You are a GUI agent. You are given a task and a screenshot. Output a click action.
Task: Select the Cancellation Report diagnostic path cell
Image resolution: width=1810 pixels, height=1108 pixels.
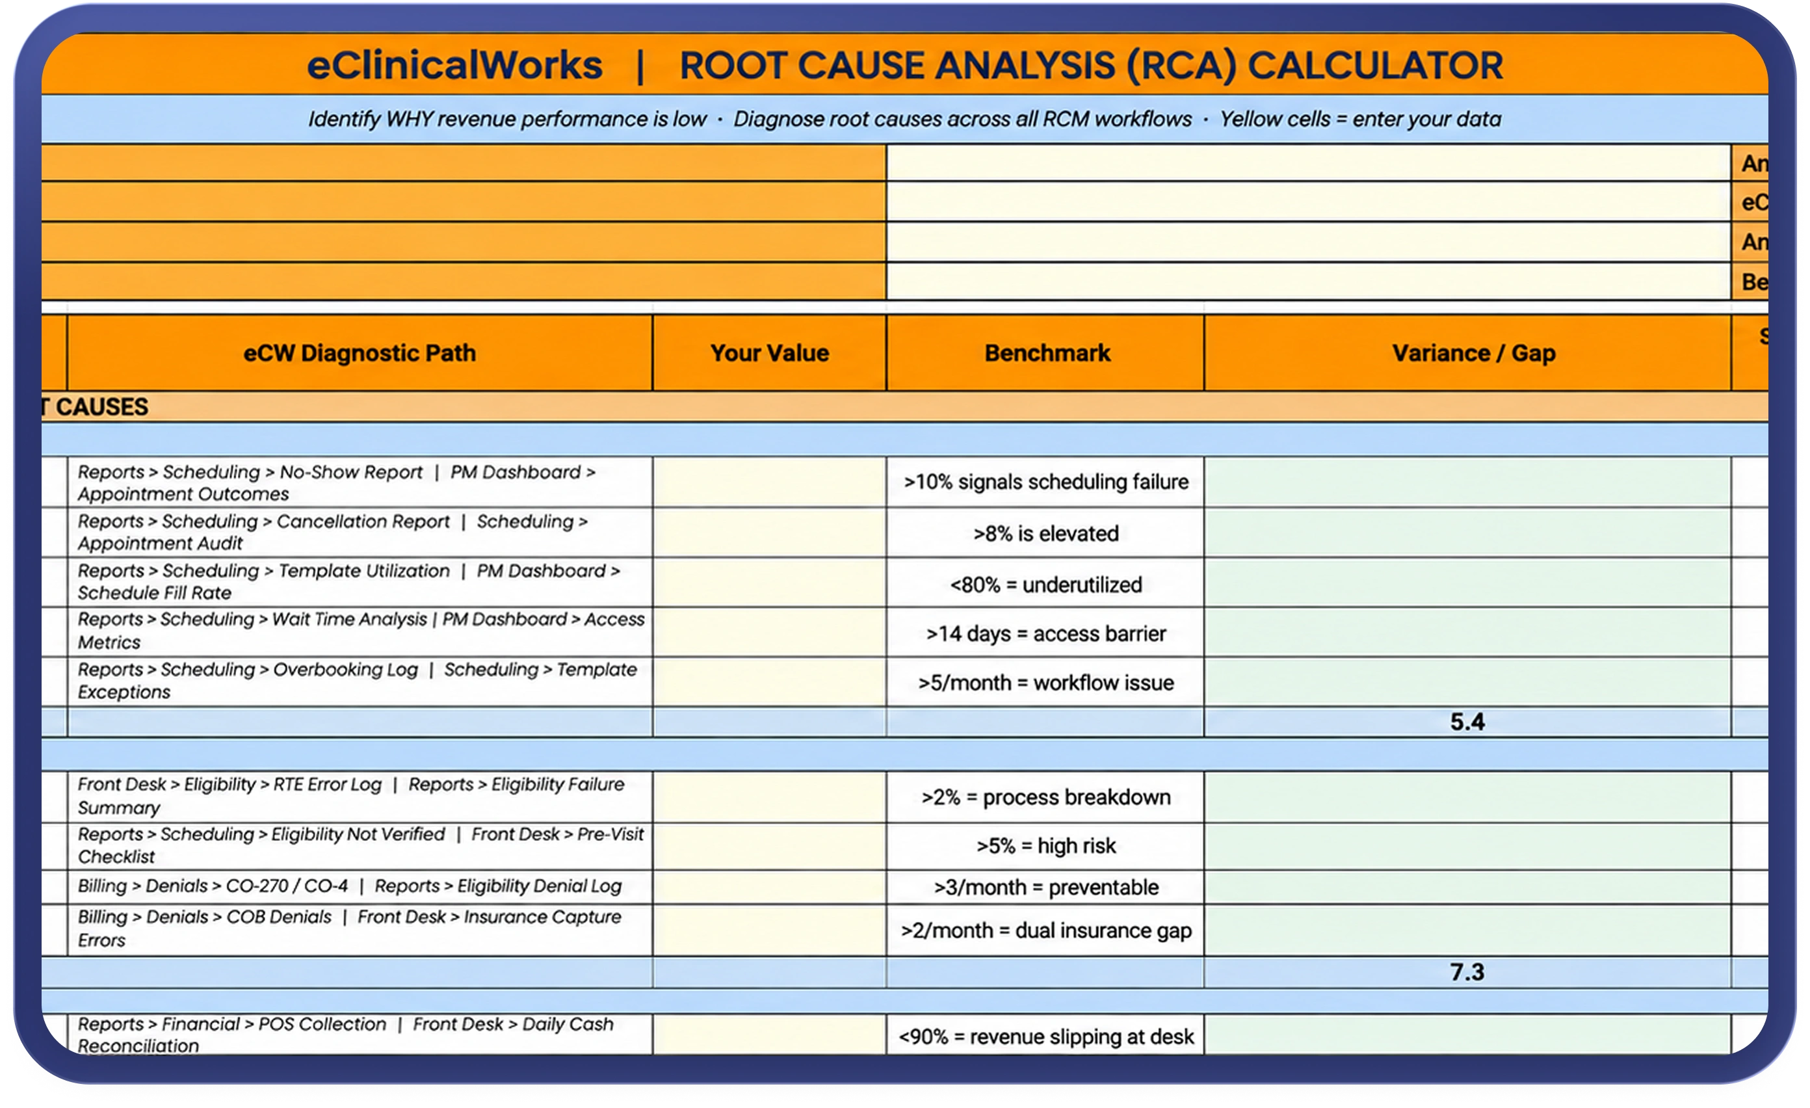tap(360, 532)
